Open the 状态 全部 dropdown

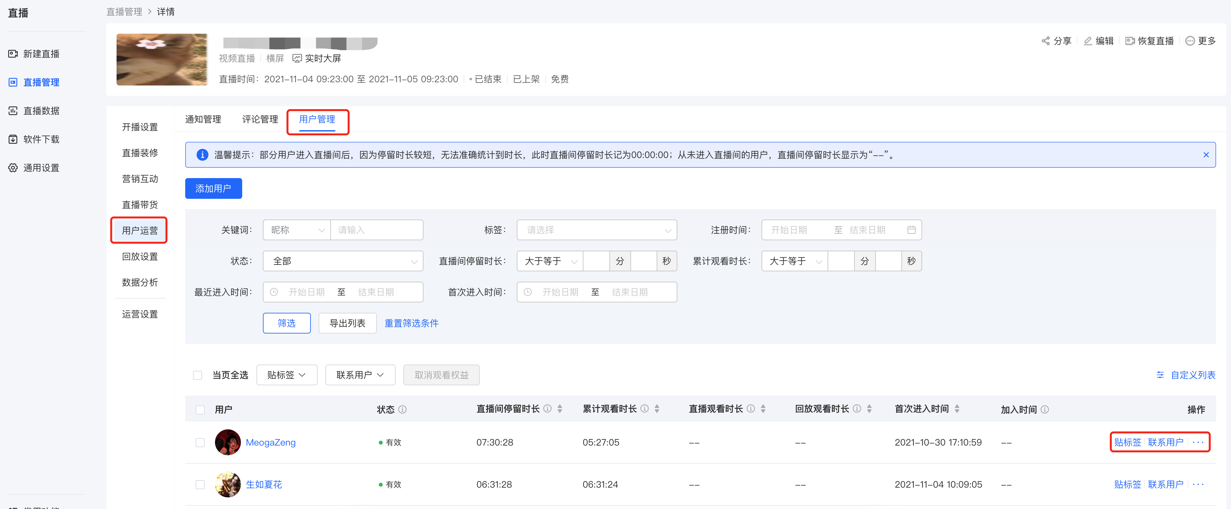[343, 261]
